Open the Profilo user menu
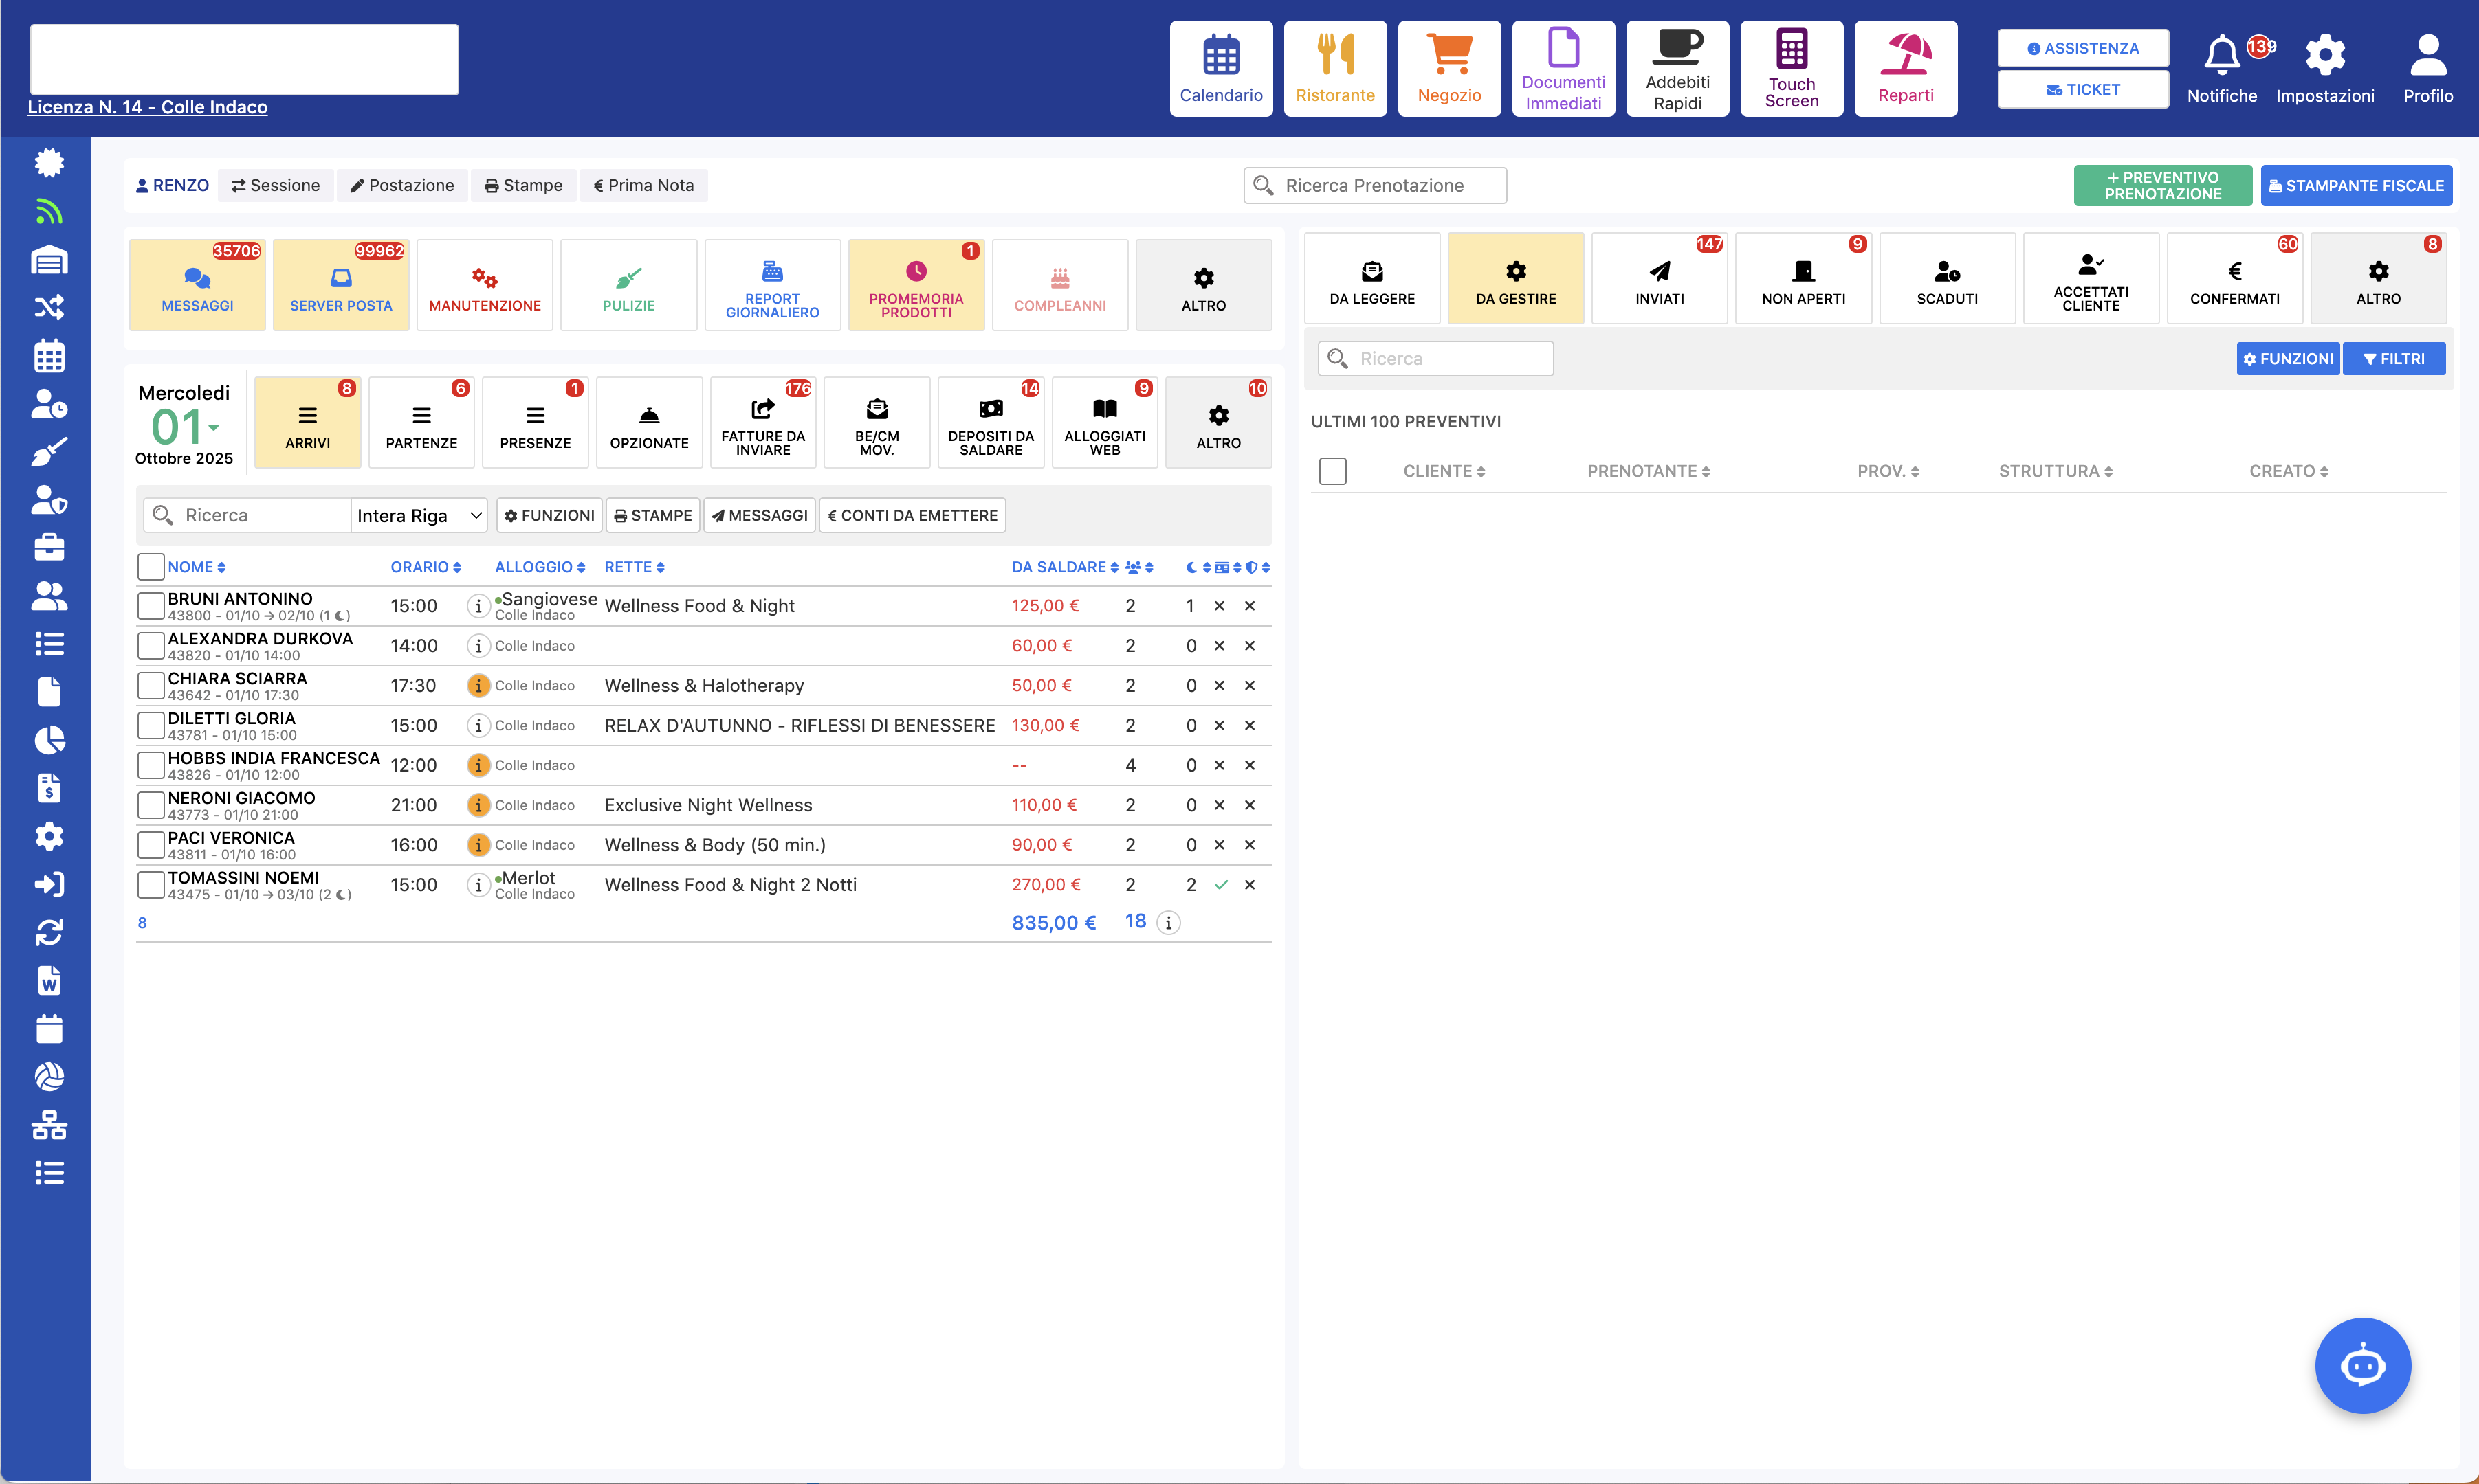The height and width of the screenshot is (1484, 2479). click(2427, 68)
